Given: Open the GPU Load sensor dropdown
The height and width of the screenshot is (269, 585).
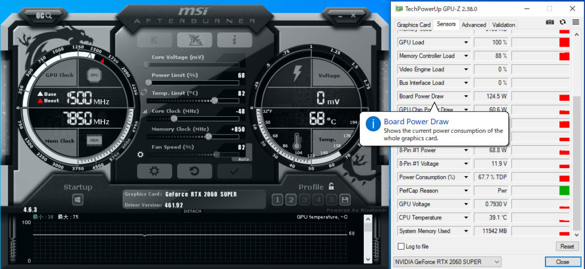Looking at the screenshot, I should tap(466, 43).
